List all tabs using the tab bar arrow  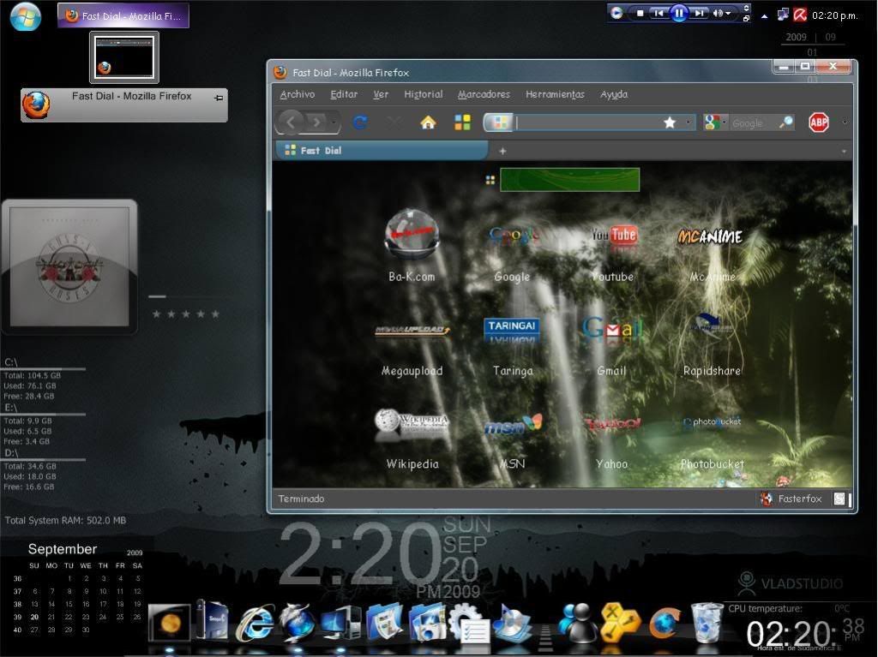(844, 151)
